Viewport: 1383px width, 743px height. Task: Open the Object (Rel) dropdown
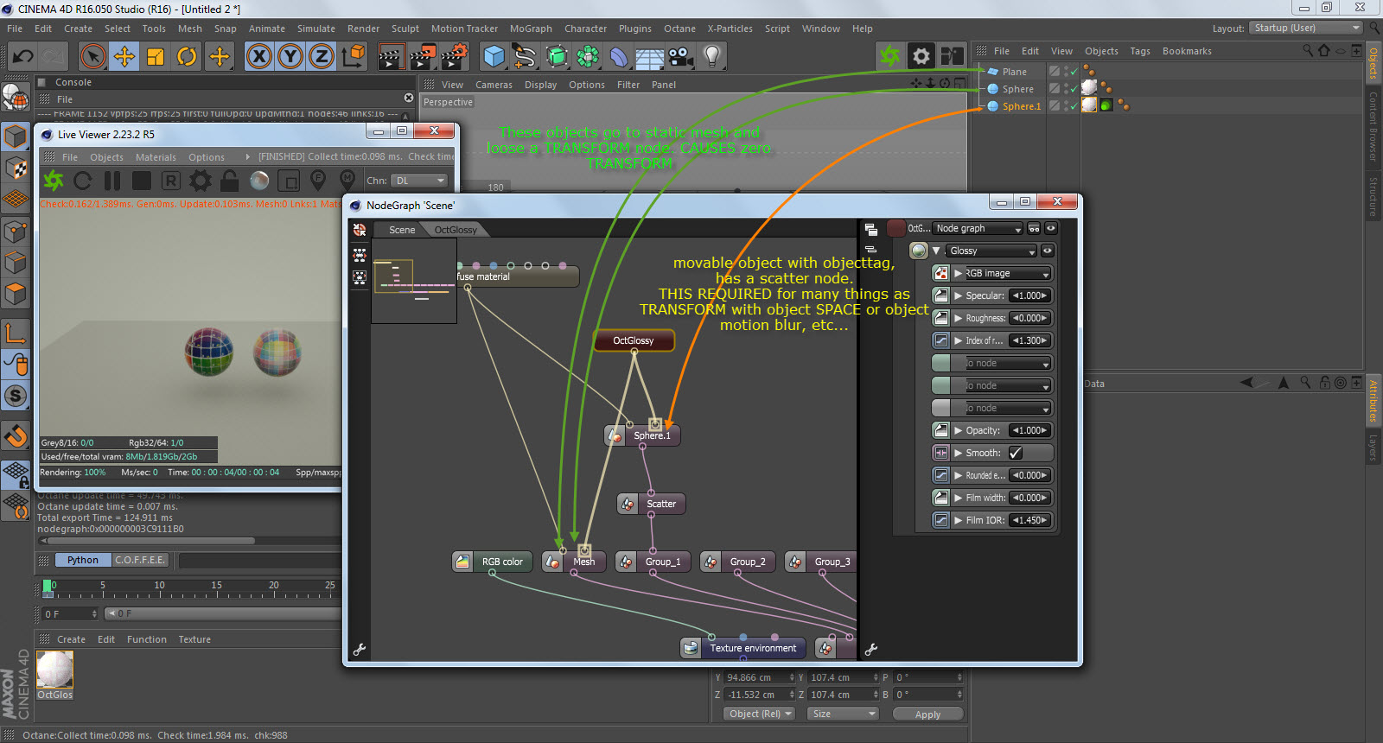(x=759, y=714)
